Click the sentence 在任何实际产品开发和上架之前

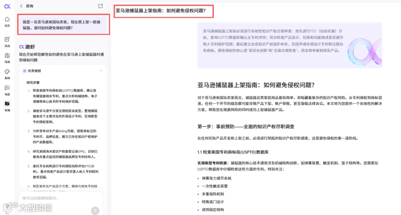click(278, 138)
